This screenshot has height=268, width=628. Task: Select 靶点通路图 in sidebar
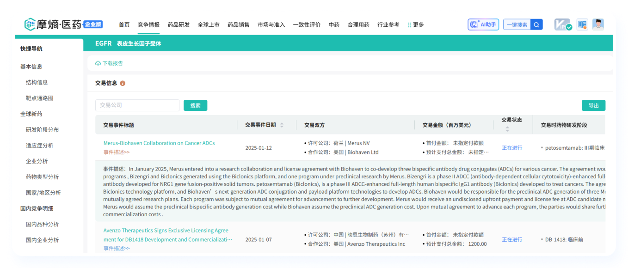(x=40, y=98)
